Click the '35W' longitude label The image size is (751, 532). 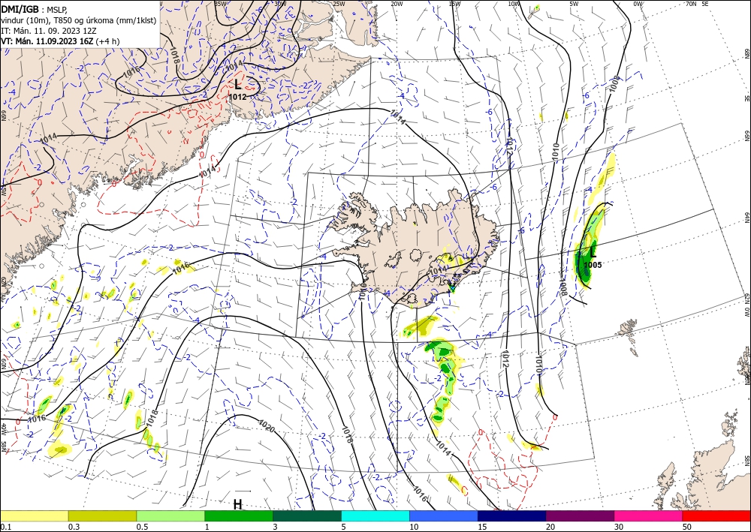click(x=220, y=4)
